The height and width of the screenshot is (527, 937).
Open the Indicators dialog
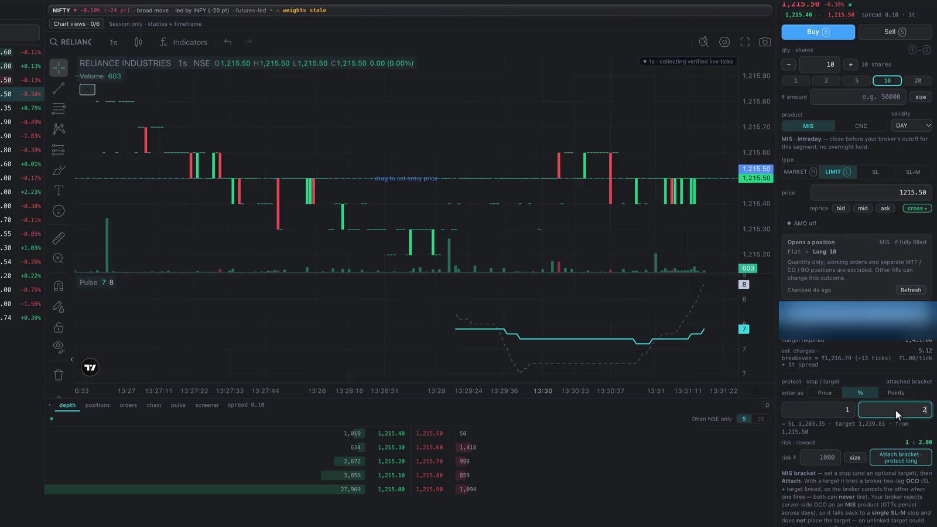pos(183,42)
